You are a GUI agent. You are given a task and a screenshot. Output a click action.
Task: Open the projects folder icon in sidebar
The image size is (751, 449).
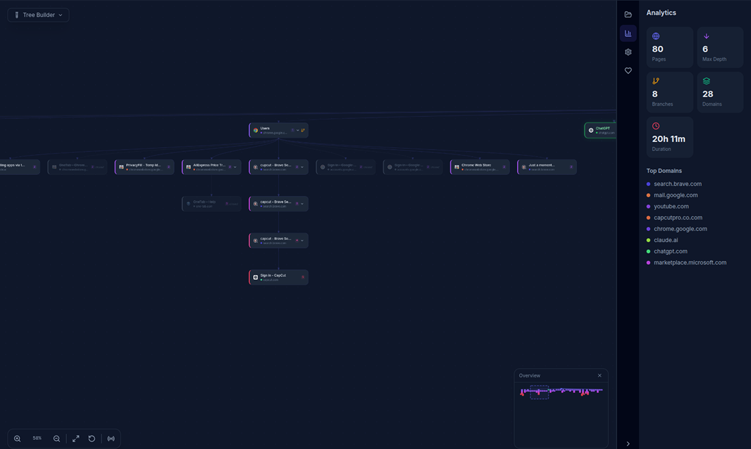coord(628,14)
